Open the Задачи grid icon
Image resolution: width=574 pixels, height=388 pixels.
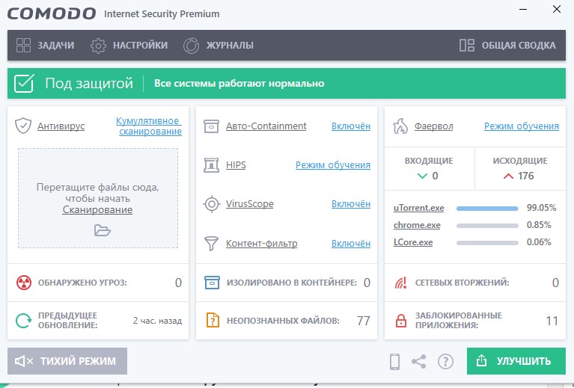pyautogui.click(x=23, y=46)
